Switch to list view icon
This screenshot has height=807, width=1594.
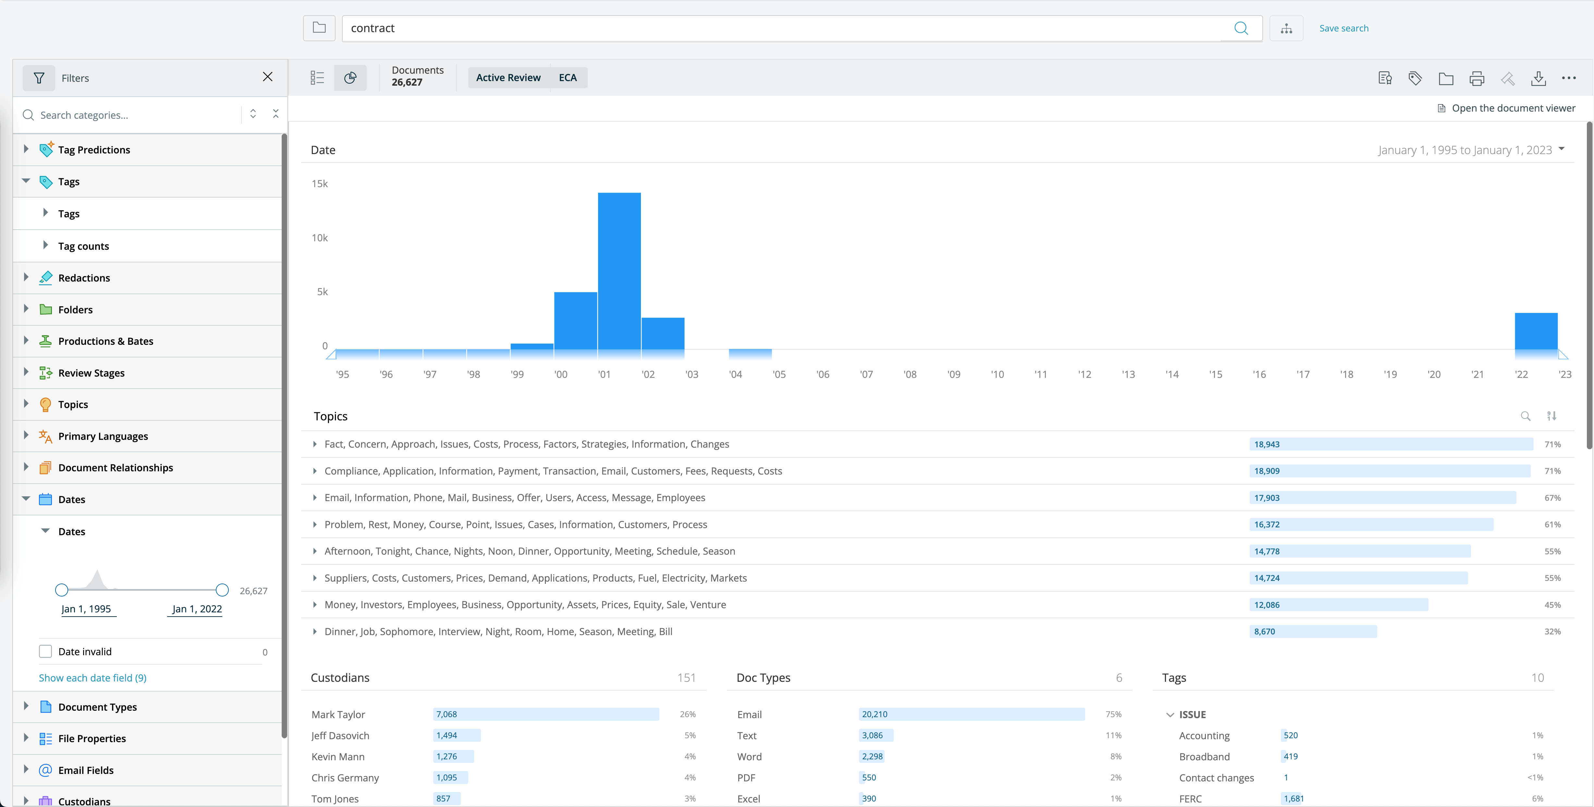[x=317, y=78]
